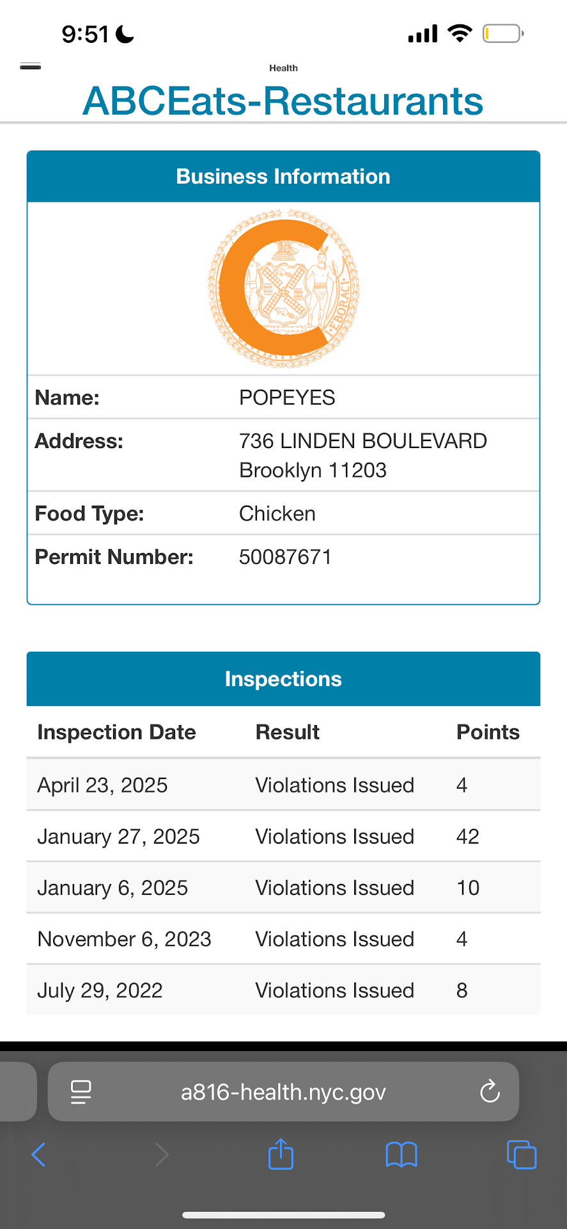Reload the page with refresh icon
567x1229 pixels.
coord(490,1091)
